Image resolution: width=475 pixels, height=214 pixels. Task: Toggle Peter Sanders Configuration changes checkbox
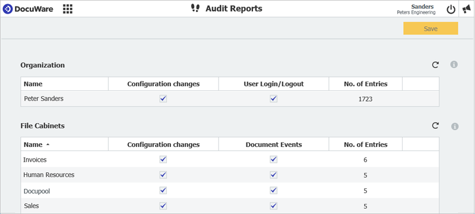(x=163, y=99)
